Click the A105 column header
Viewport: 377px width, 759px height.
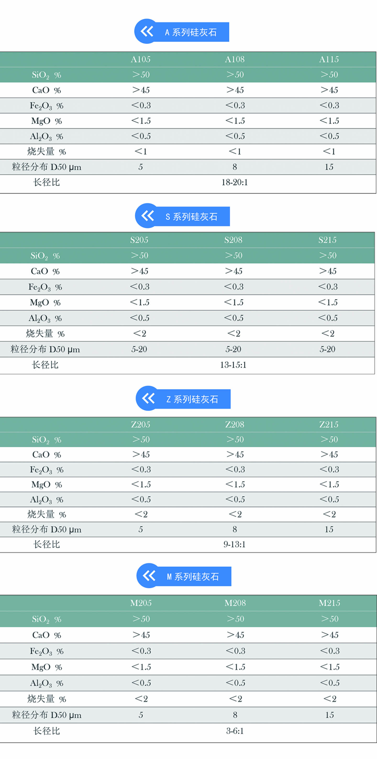141,59
